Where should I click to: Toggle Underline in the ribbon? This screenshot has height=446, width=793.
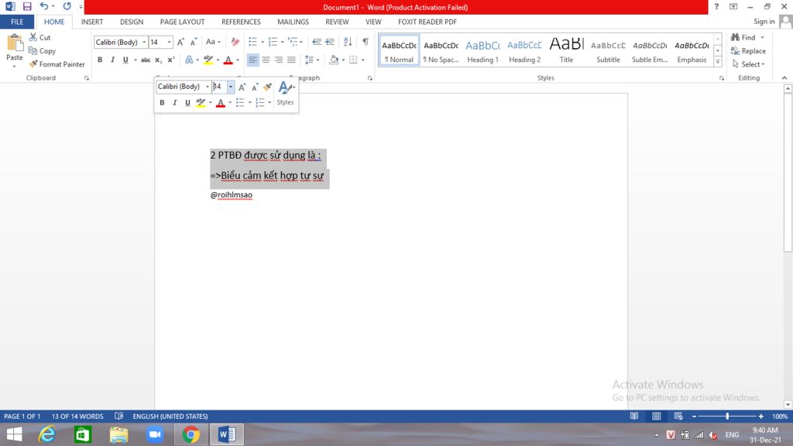[x=125, y=60]
